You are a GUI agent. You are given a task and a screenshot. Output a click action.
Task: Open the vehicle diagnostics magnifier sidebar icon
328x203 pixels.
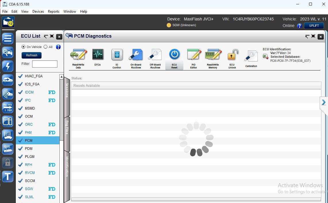click(x=8, y=52)
